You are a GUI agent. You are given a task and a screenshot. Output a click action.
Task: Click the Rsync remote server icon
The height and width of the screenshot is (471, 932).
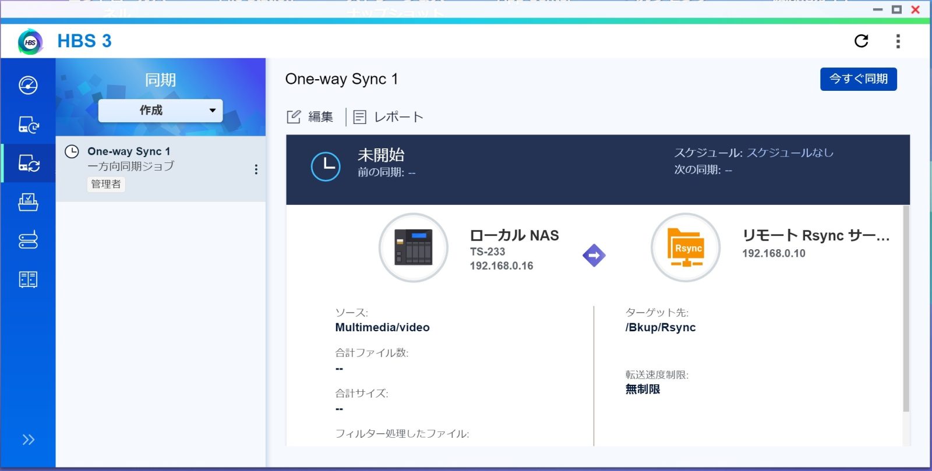686,247
